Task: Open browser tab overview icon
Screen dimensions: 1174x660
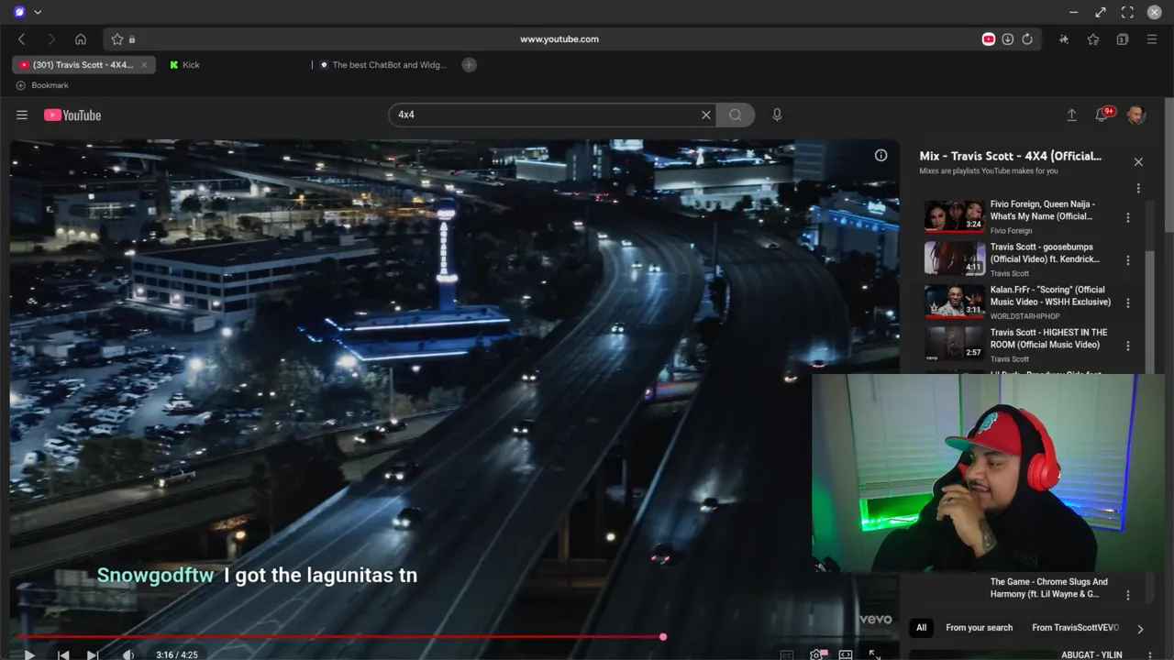Action: coord(1123,39)
